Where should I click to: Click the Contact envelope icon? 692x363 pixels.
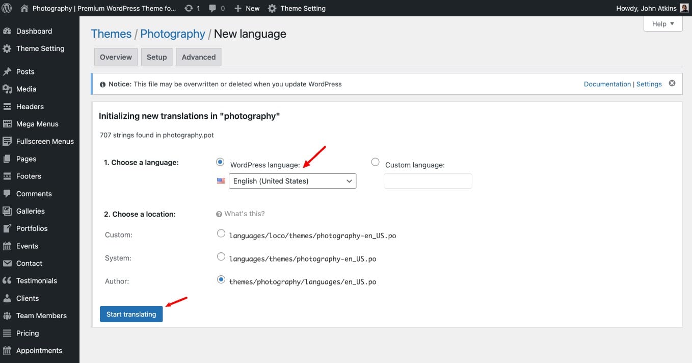(x=7, y=264)
